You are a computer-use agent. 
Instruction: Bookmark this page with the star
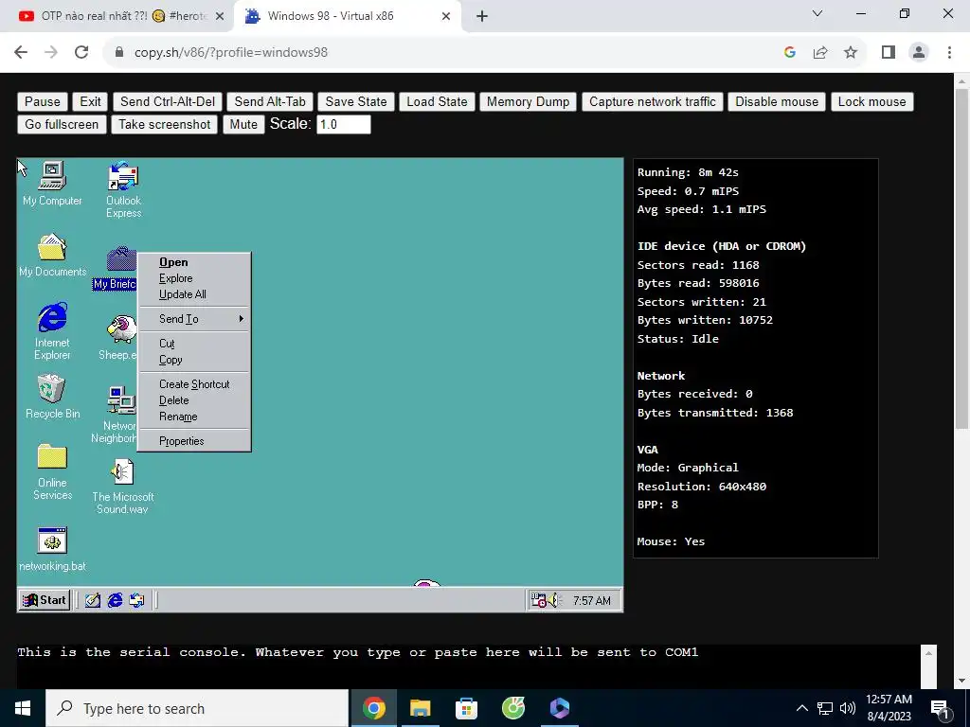coord(851,53)
